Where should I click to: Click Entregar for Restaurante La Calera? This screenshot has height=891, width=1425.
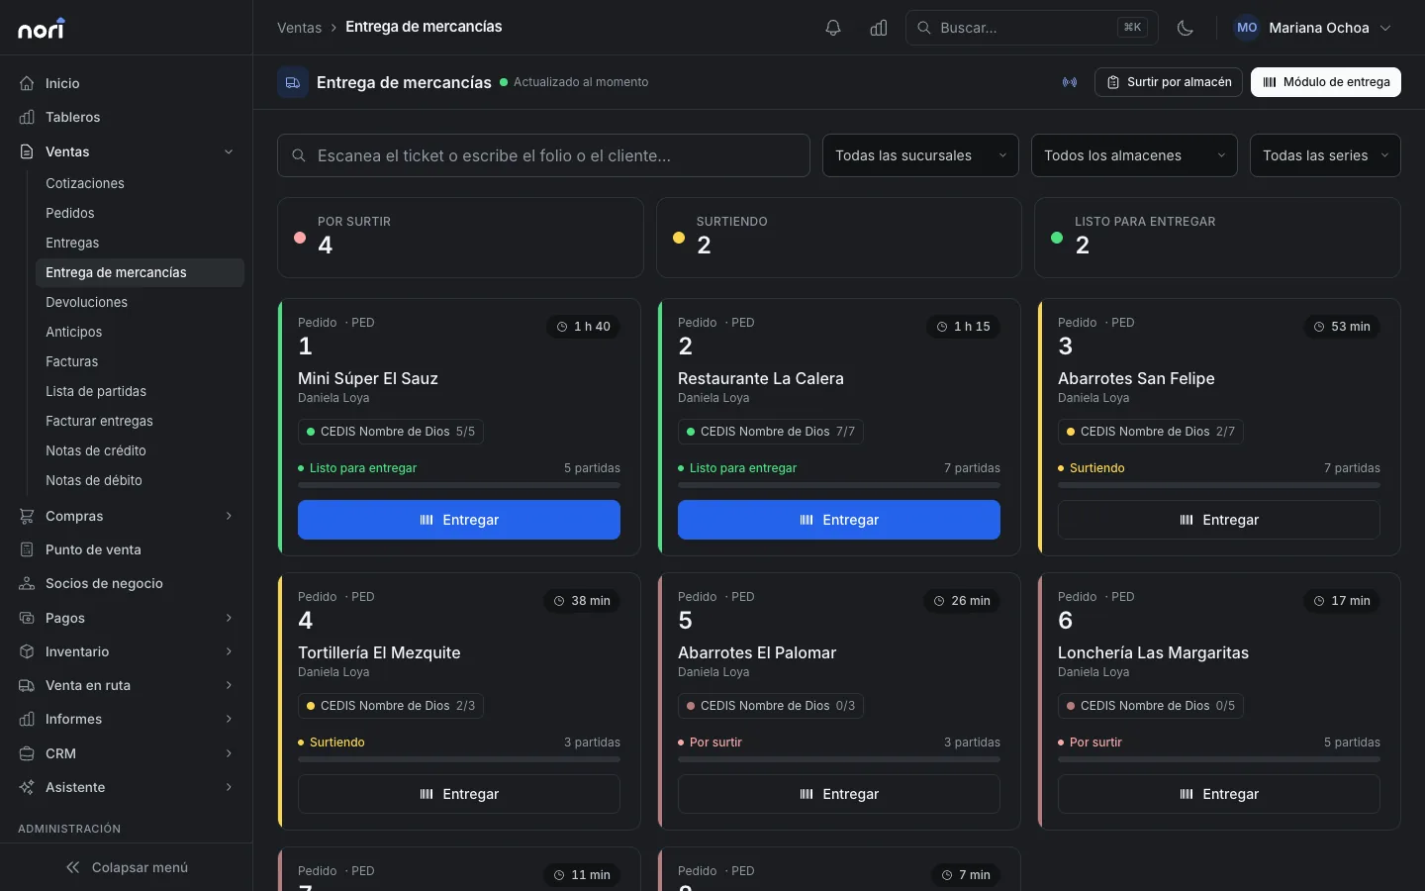click(x=839, y=520)
